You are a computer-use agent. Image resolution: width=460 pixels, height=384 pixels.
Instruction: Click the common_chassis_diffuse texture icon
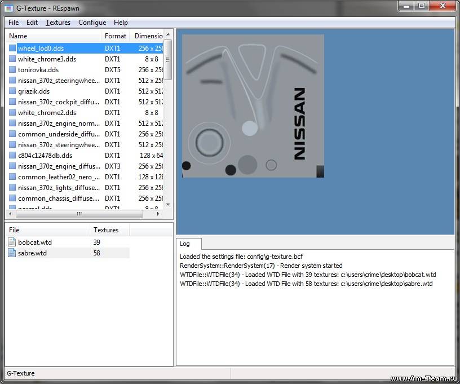[x=12, y=198]
